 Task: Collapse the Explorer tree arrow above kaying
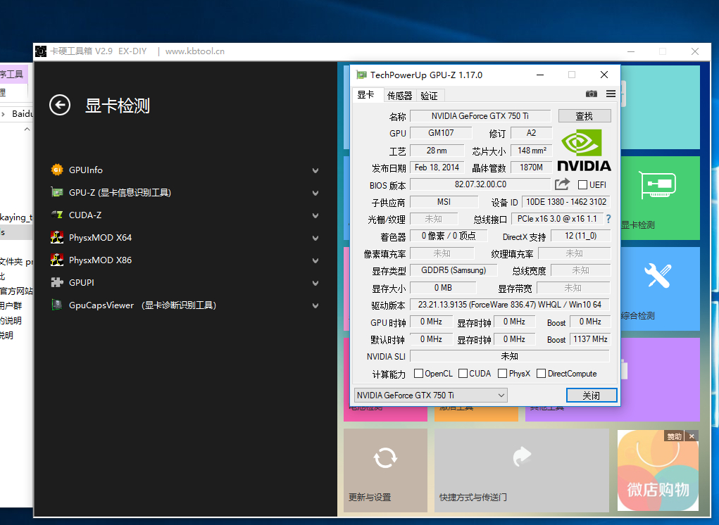(x=27, y=129)
